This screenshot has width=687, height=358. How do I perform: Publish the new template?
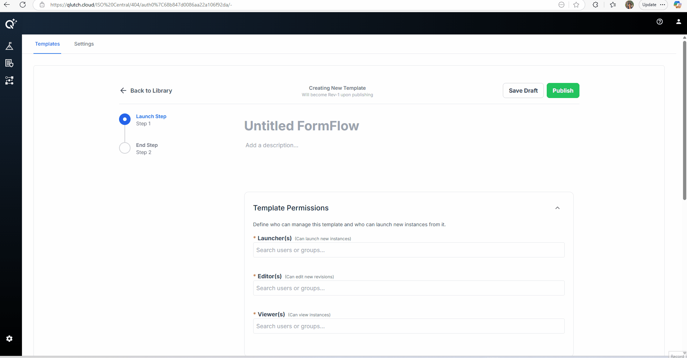pos(563,90)
